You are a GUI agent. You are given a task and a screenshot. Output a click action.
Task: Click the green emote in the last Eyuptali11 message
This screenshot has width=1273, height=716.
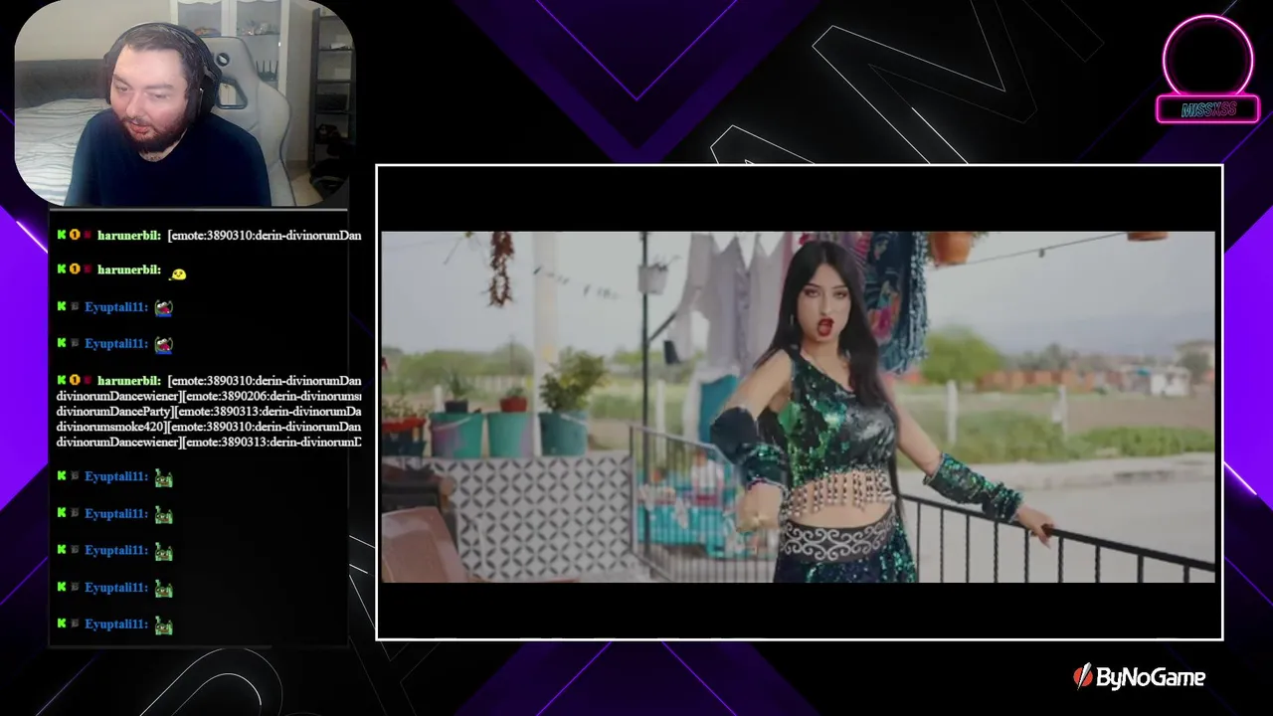pos(164,625)
